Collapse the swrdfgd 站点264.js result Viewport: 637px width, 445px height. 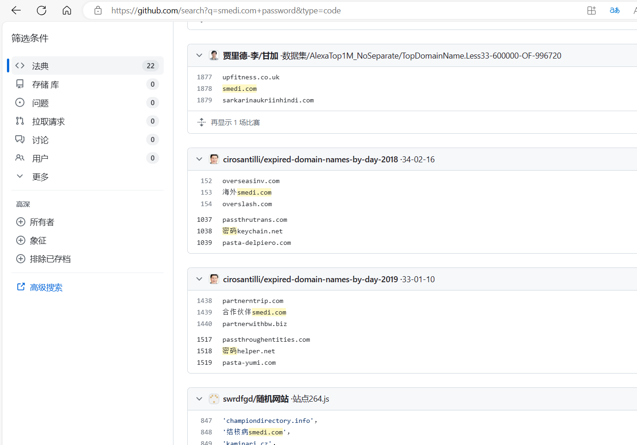[x=199, y=399]
